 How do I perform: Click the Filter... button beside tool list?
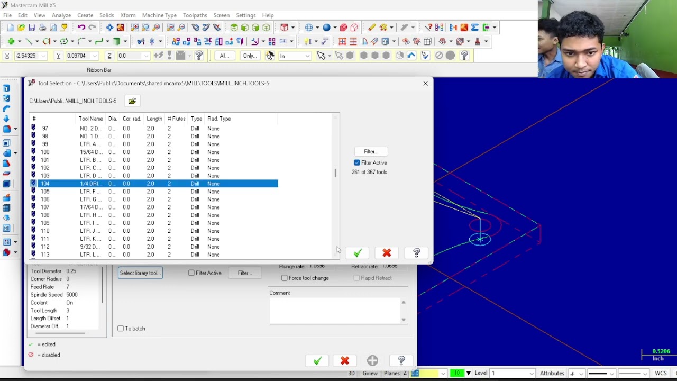[371, 152]
